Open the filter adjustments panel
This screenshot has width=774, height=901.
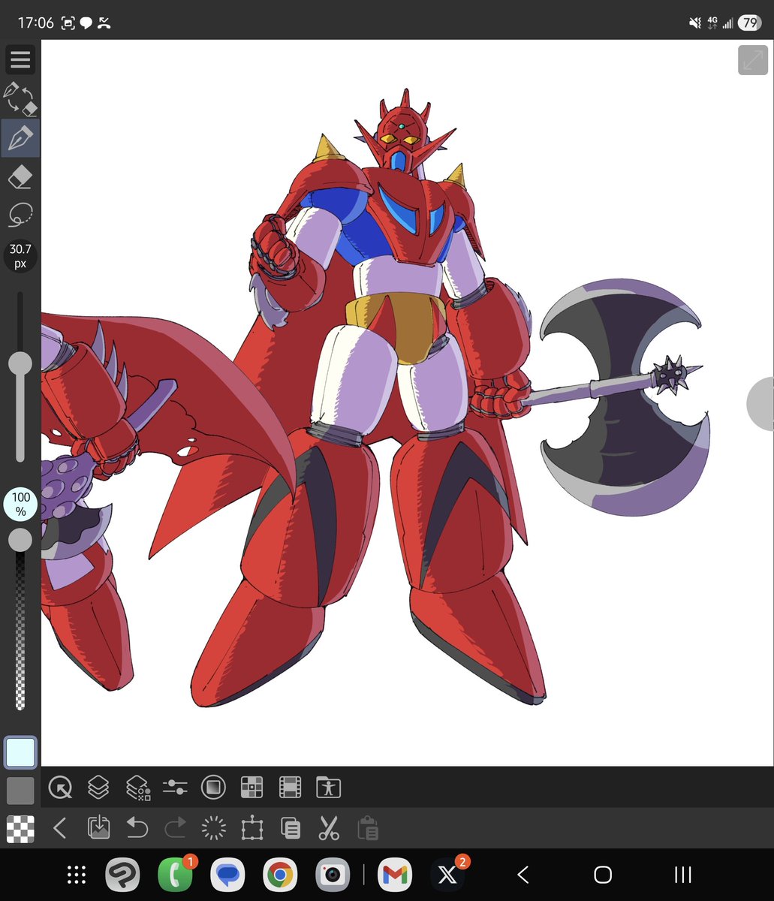[x=176, y=788]
